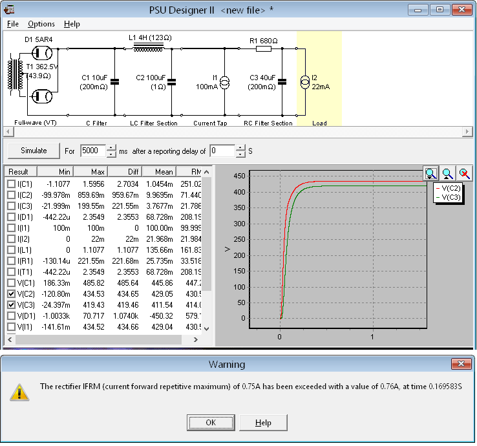Enable the I(D1) result checkbox
The image size is (477, 446).
pyautogui.click(x=11, y=217)
